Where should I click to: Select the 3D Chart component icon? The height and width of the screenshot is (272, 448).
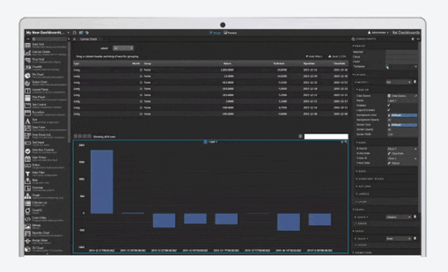tap(27, 249)
